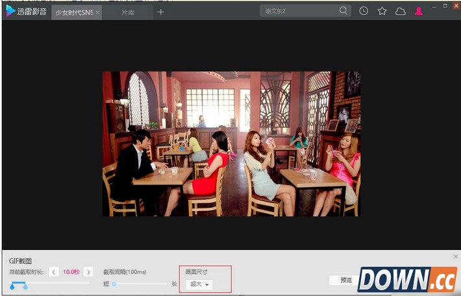Adjust the capture interval slider handle

[114, 284]
